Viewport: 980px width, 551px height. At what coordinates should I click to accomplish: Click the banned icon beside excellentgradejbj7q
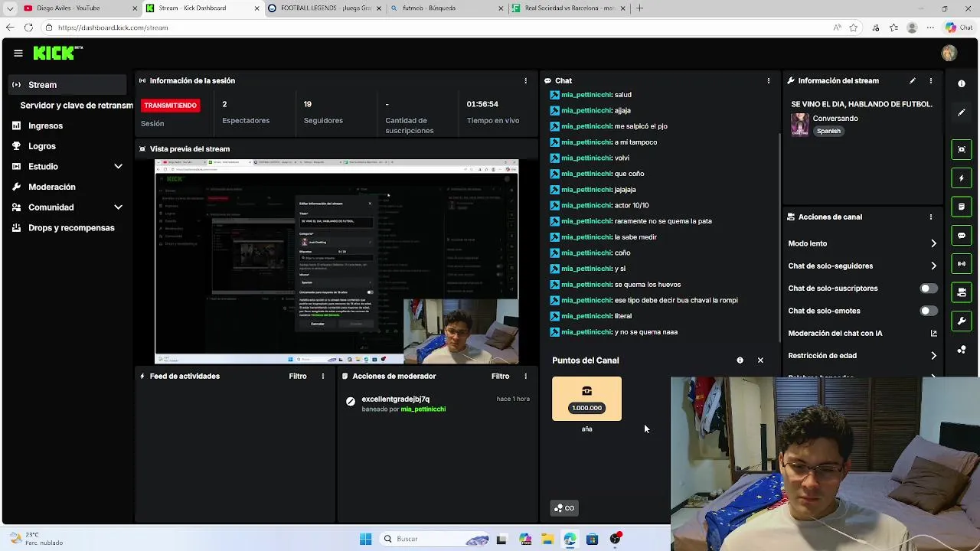coord(351,401)
